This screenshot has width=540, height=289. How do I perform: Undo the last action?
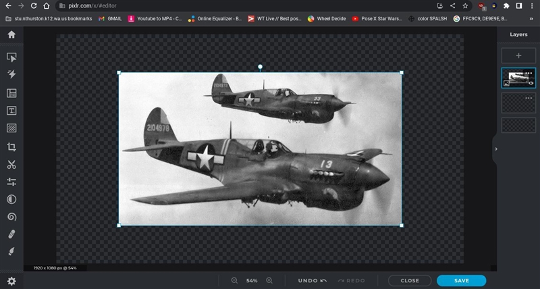pos(313,281)
